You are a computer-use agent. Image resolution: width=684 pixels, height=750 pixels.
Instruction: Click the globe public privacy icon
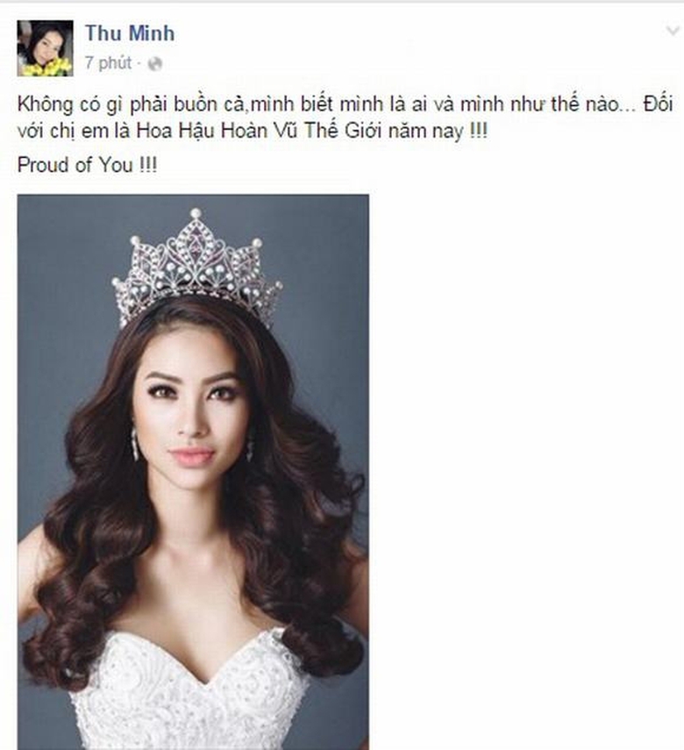pos(154,64)
